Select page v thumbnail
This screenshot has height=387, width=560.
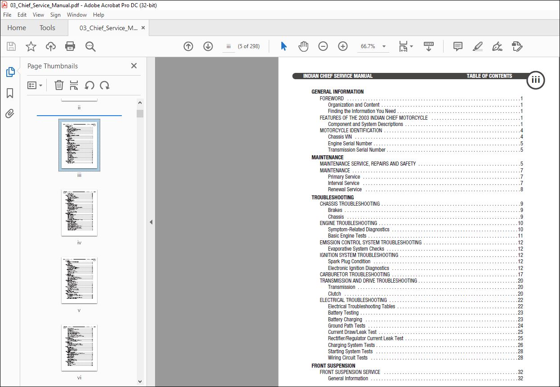79,280
